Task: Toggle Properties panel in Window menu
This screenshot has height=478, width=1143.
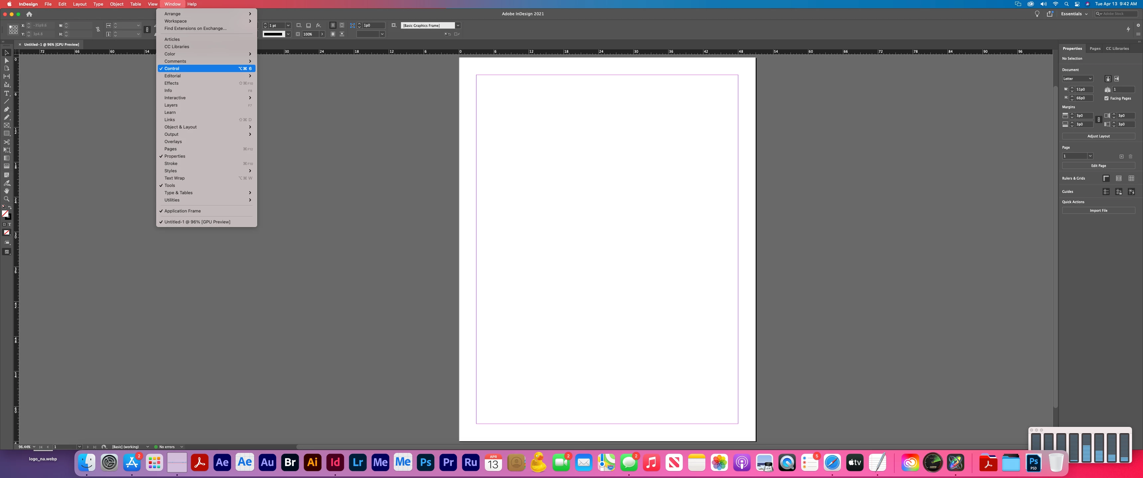Action: click(x=175, y=156)
